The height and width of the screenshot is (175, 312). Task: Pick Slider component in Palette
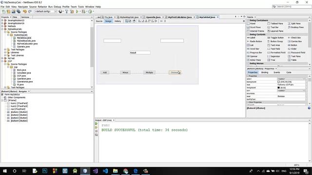(x=292, y=49)
